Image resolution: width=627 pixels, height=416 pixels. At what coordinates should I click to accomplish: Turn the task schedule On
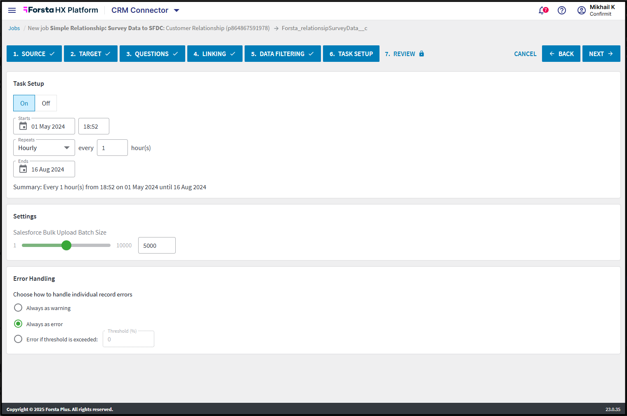[x=24, y=103]
